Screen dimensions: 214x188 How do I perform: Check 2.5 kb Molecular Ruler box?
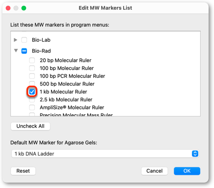32,99
